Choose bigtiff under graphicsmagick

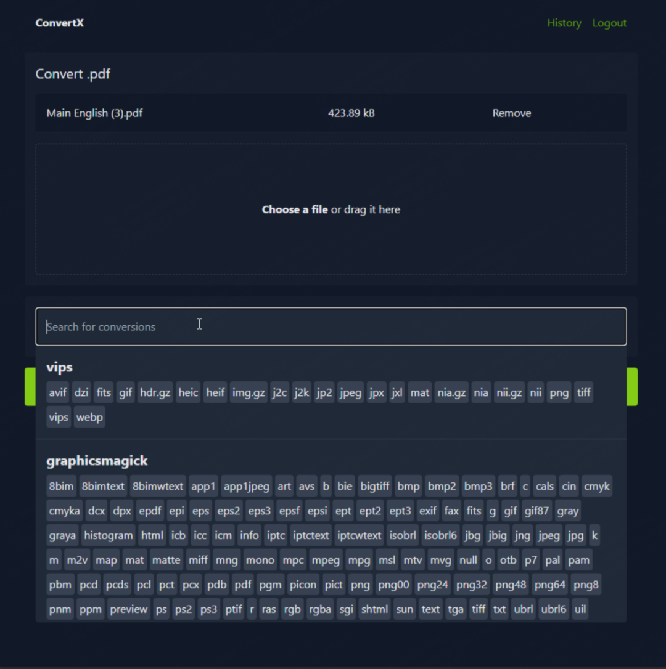point(375,487)
